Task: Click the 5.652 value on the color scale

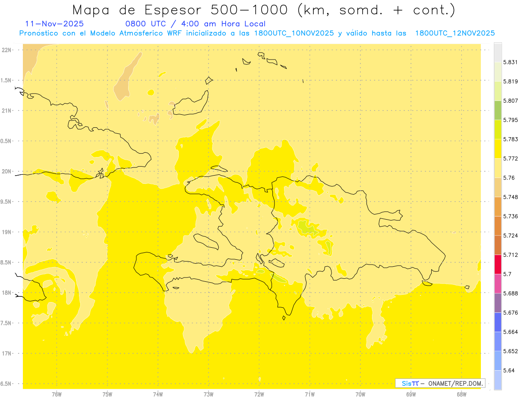Action: point(511,351)
